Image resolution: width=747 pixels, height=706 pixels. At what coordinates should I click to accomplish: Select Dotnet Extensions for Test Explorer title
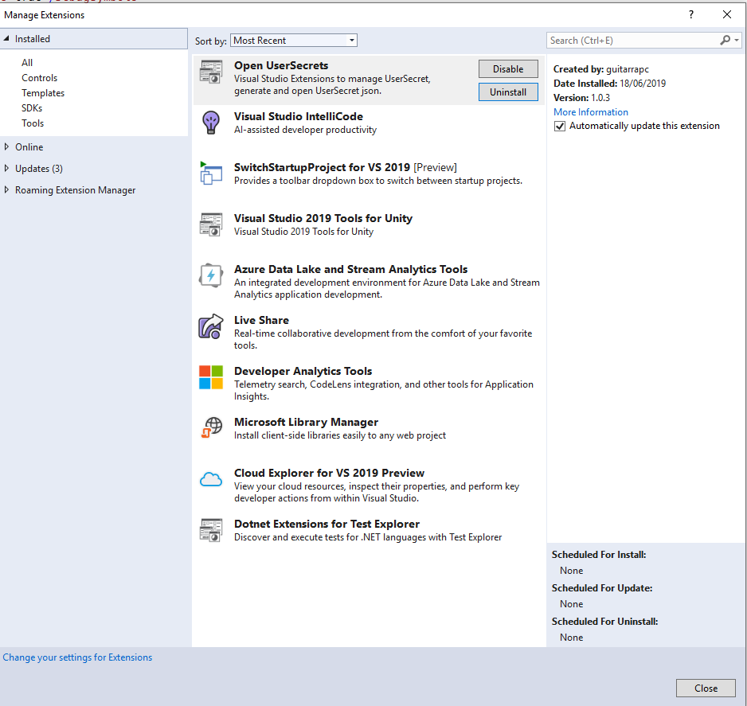click(327, 525)
